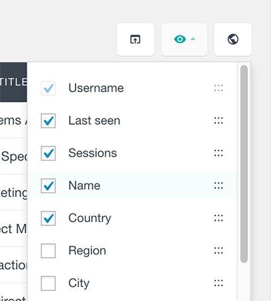Click drag handle beside Last seen

point(219,121)
